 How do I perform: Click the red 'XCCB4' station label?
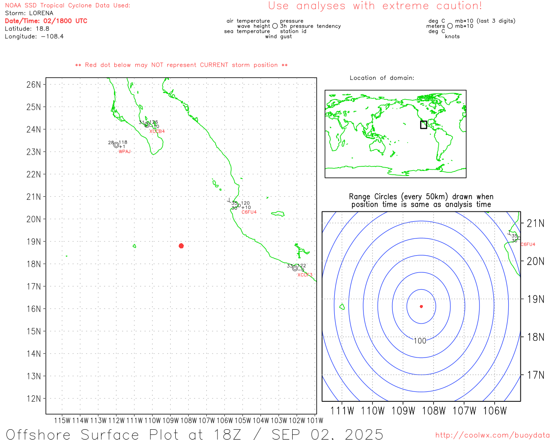pyautogui.click(x=157, y=131)
